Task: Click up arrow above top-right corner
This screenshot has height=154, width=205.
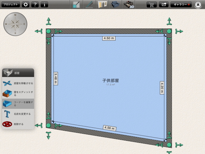Action: click(x=169, y=21)
